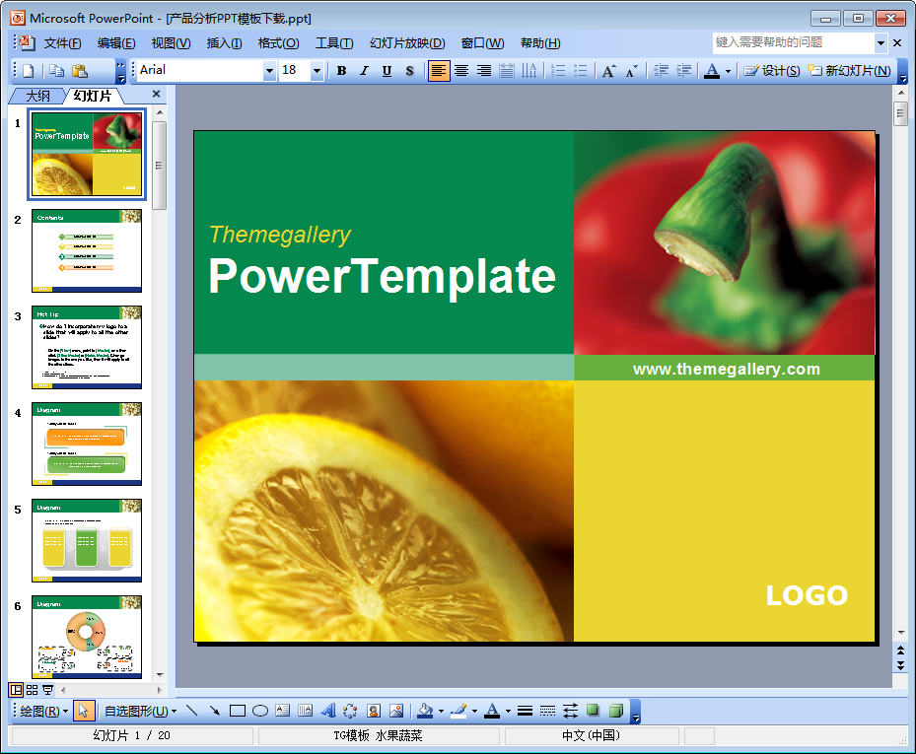Enable center text alignment
Screen dimensions: 916x754
(x=461, y=71)
